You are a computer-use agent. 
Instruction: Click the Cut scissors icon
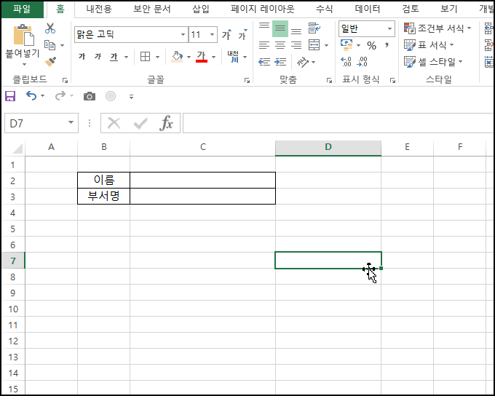(x=50, y=28)
